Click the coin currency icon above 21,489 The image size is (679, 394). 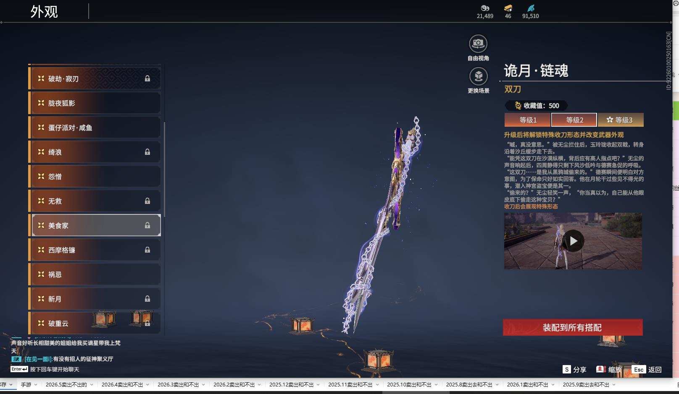(485, 8)
